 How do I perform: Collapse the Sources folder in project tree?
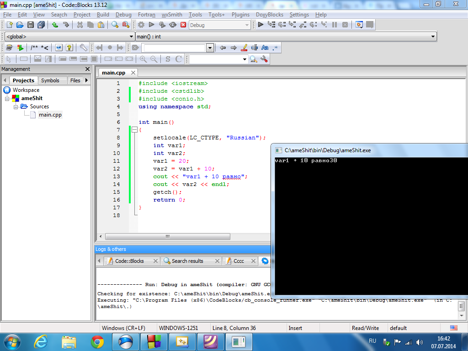(x=16, y=106)
